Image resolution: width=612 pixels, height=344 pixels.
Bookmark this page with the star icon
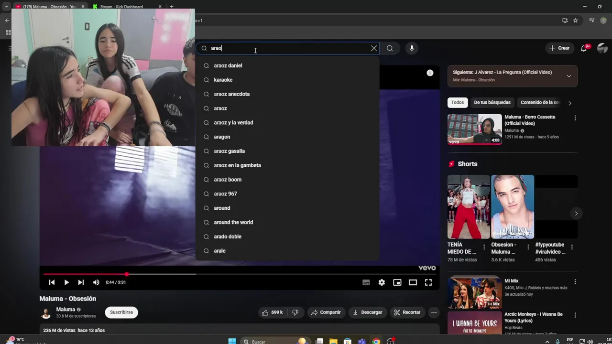[x=576, y=21]
